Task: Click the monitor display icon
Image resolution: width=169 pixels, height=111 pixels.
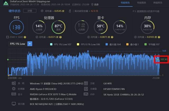Action: click(x=13, y=104)
